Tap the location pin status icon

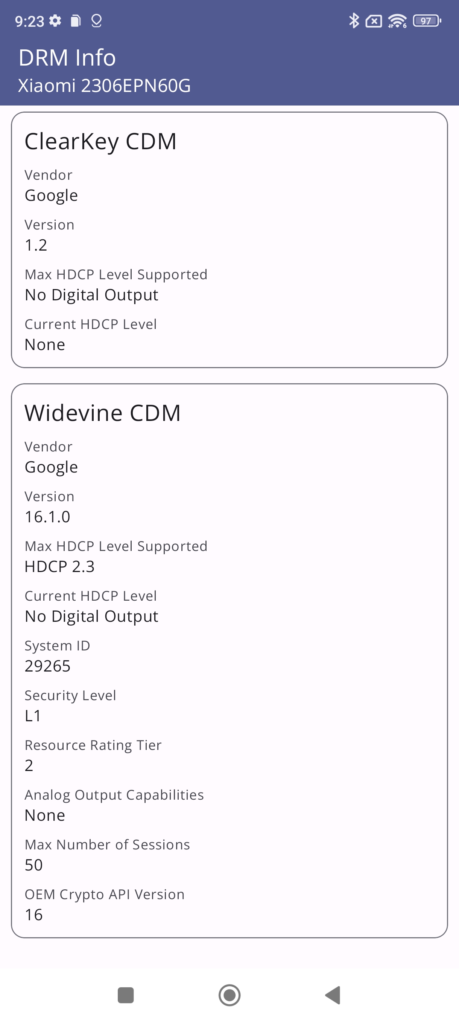(x=97, y=21)
